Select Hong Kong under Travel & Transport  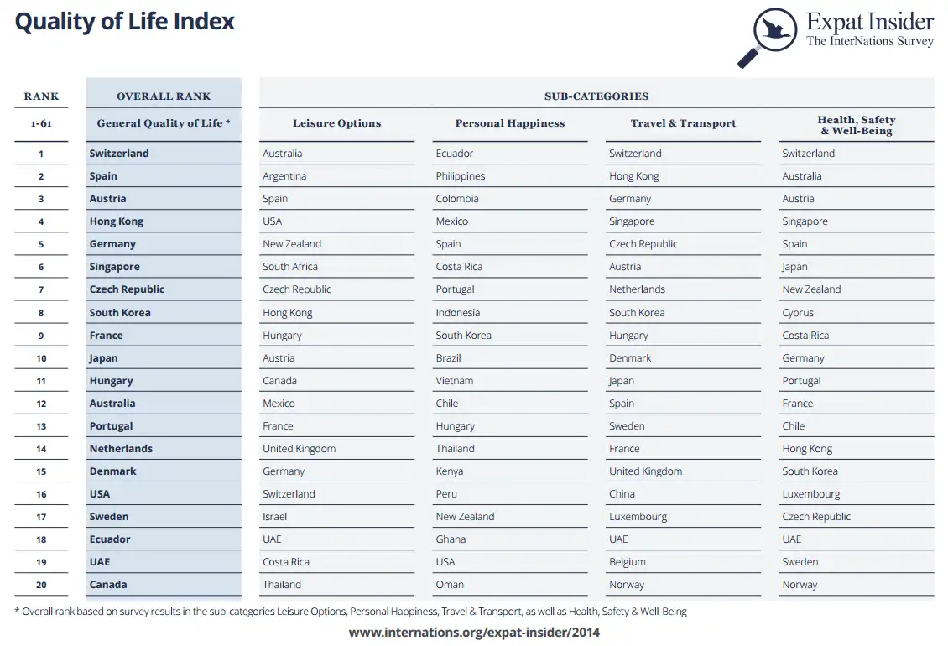634,176
